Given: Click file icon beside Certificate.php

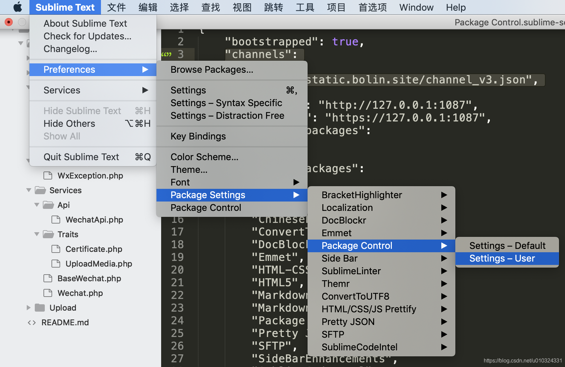Looking at the screenshot, I should [x=56, y=249].
